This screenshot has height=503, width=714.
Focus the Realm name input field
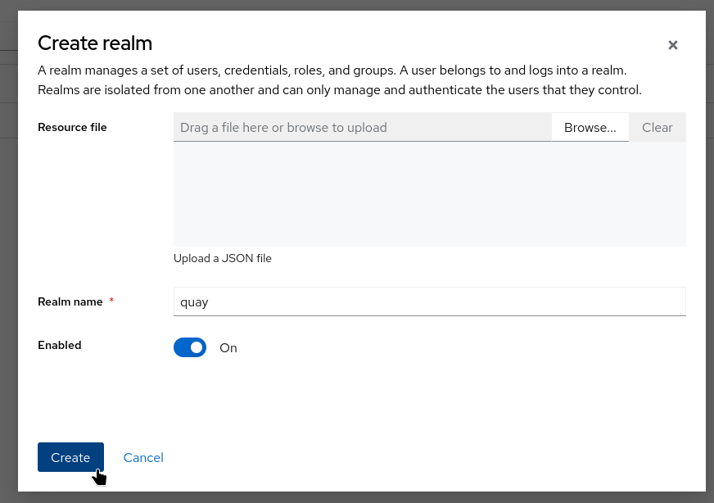(x=429, y=301)
